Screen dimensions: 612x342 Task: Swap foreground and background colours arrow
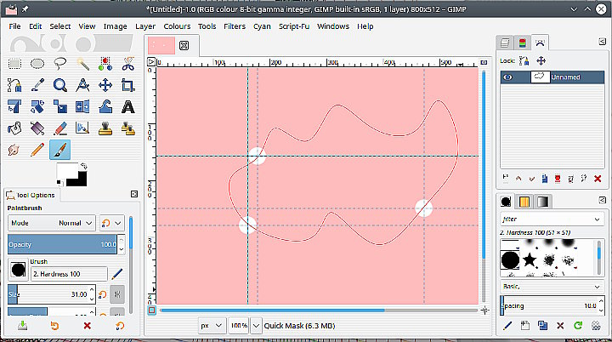pyautogui.click(x=83, y=166)
